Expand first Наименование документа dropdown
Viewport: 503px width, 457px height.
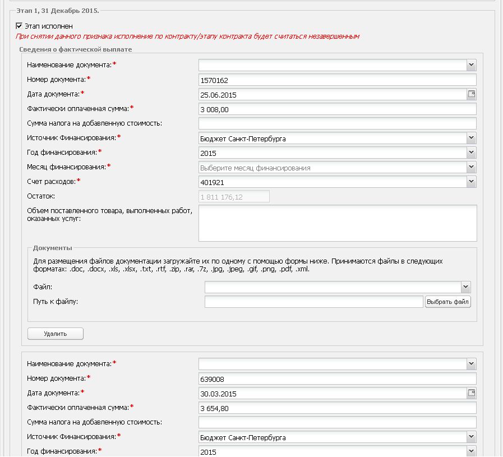[x=471, y=65]
